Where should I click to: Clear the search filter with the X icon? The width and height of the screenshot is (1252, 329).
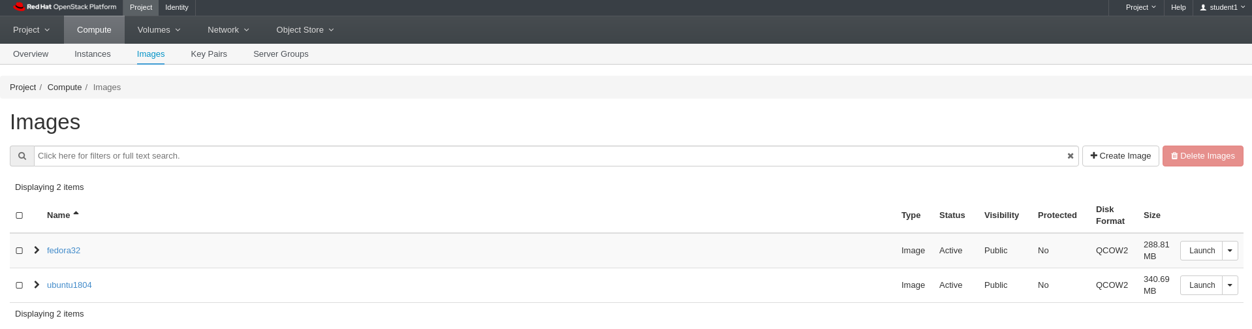pos(1071,156)
